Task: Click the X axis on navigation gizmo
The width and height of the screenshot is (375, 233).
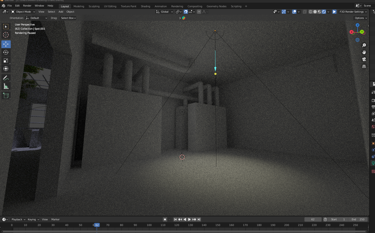Action: click(352, 32)
